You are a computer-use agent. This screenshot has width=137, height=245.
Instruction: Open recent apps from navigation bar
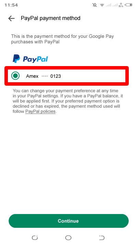point(35,238)
